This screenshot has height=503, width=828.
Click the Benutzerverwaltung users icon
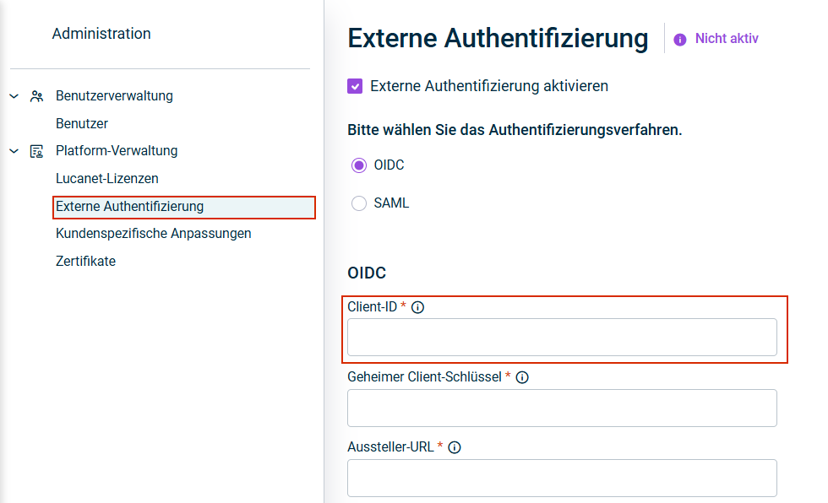point(36,96)
